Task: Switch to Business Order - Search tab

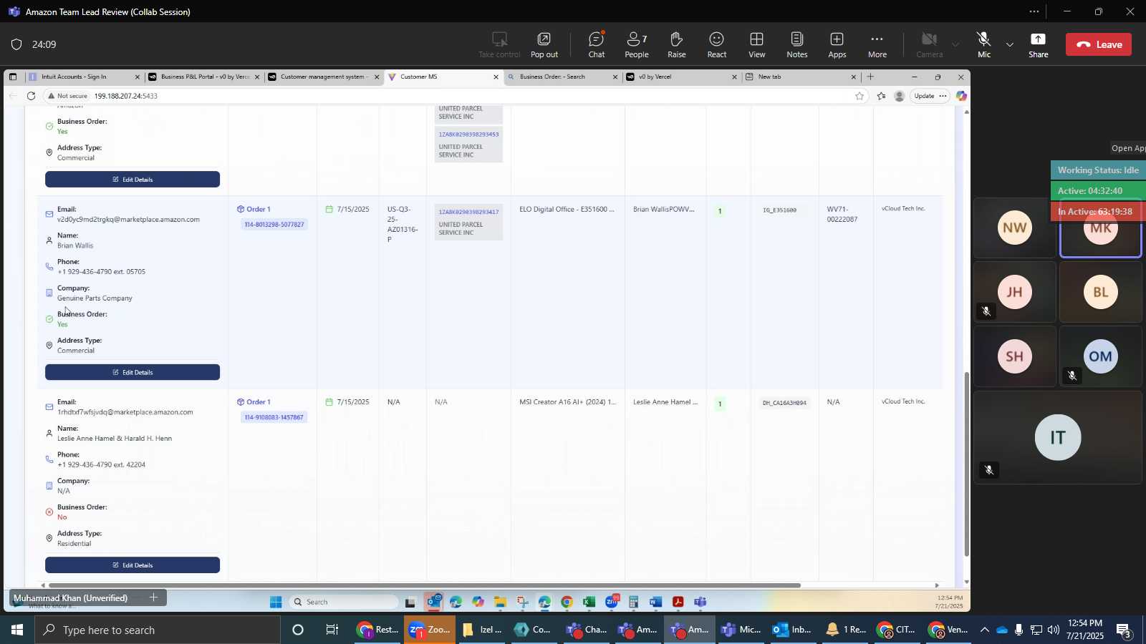Action: 562,77
